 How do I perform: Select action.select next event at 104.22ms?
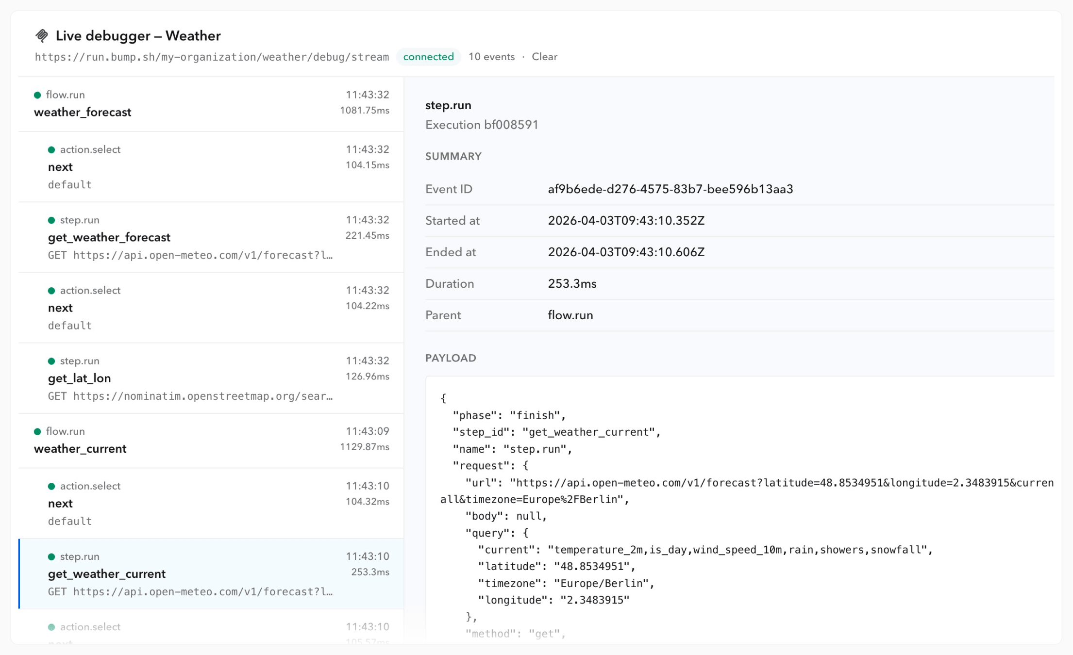211,308
